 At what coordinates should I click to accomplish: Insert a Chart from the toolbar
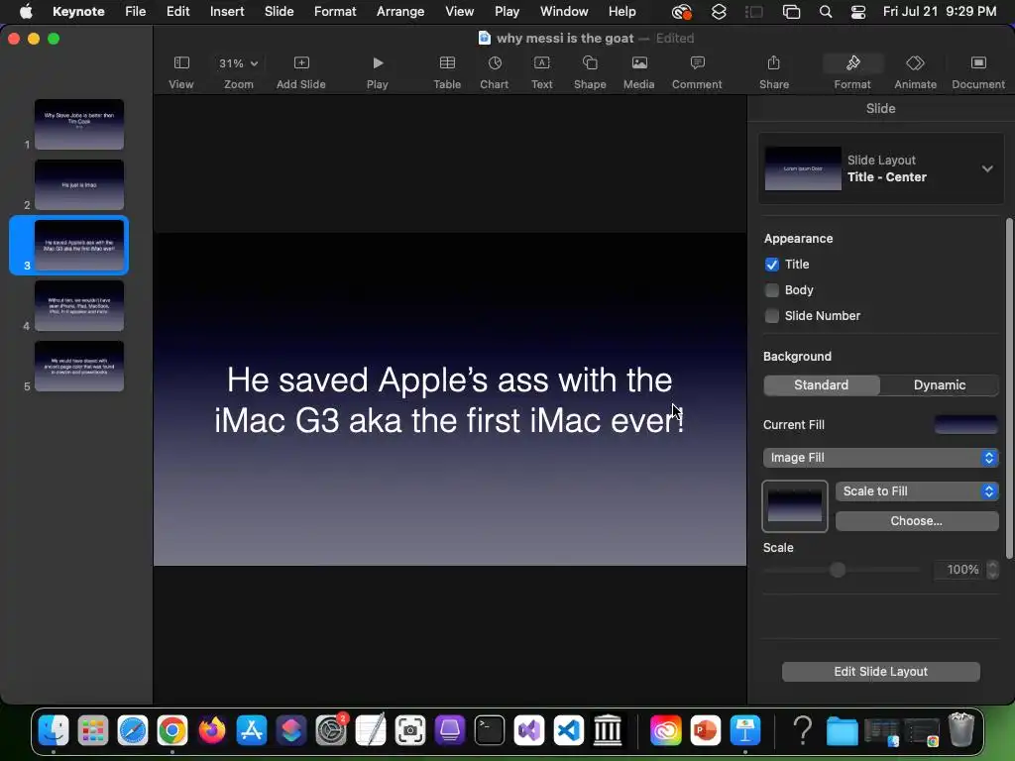494,71
